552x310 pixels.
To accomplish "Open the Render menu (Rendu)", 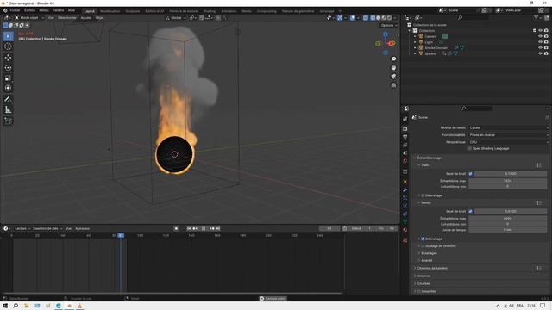I will click(44, 10).
